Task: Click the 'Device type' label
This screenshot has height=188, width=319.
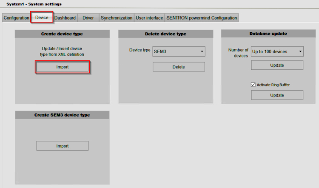Action: pyautogui.click(x=140, y=50)
